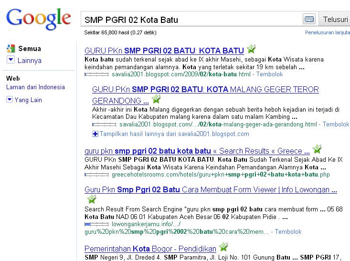Star the Greece search results entry
Viewport: 350px width, 261px height.
pyautogui.click(x=317, y=149)
